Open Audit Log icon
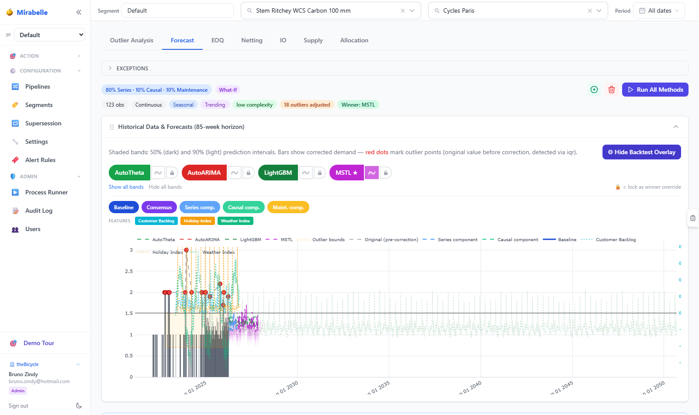Screen dimensions: 699x415 [15, 211]
